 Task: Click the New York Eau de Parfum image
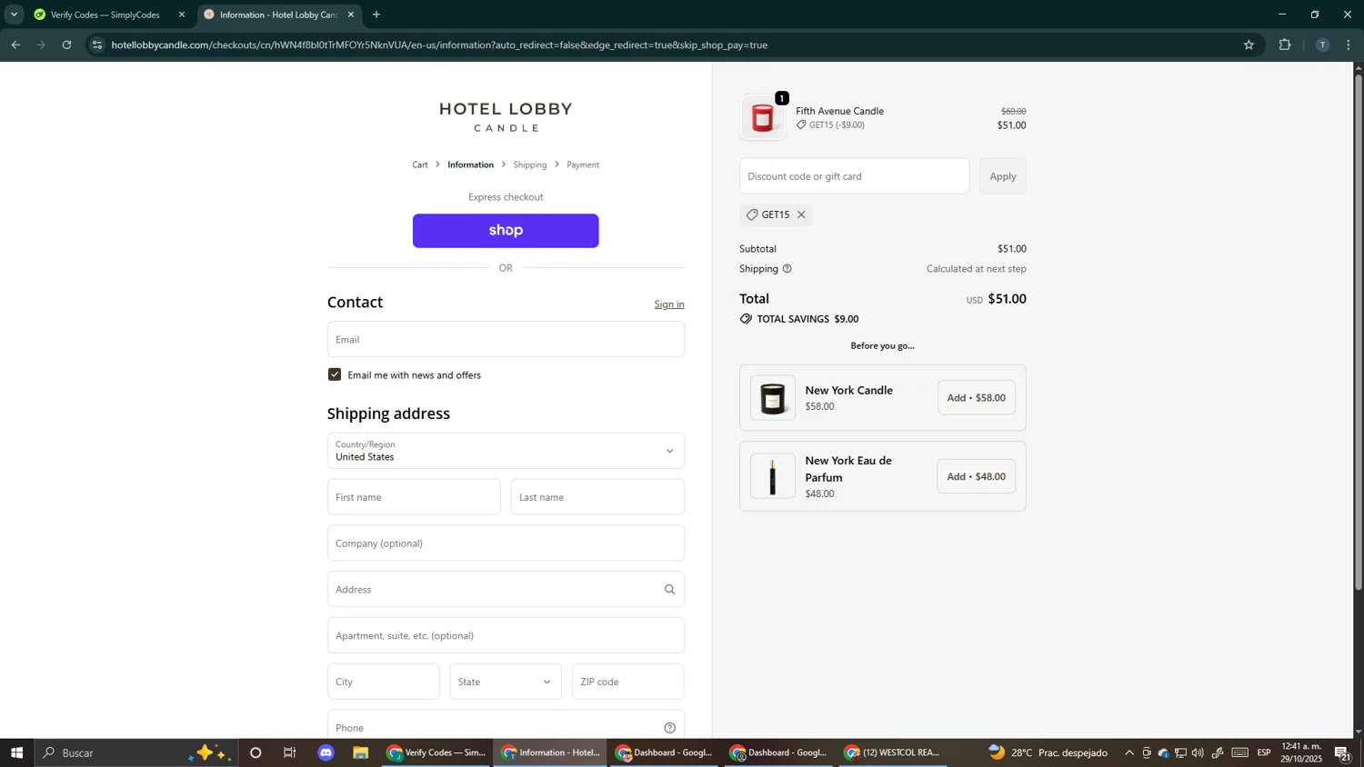(773, 476)
